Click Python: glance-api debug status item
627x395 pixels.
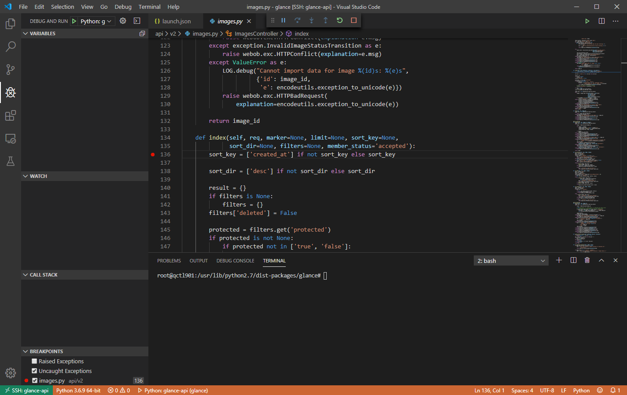click(173, 390)
